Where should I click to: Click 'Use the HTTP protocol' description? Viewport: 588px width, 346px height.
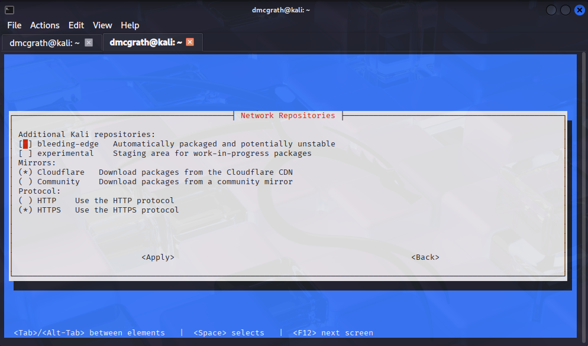pyautogui.click(x=124, y=200)
